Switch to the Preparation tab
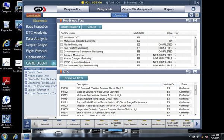This screenshot has width=224, height=140. (x=73, y=9)
